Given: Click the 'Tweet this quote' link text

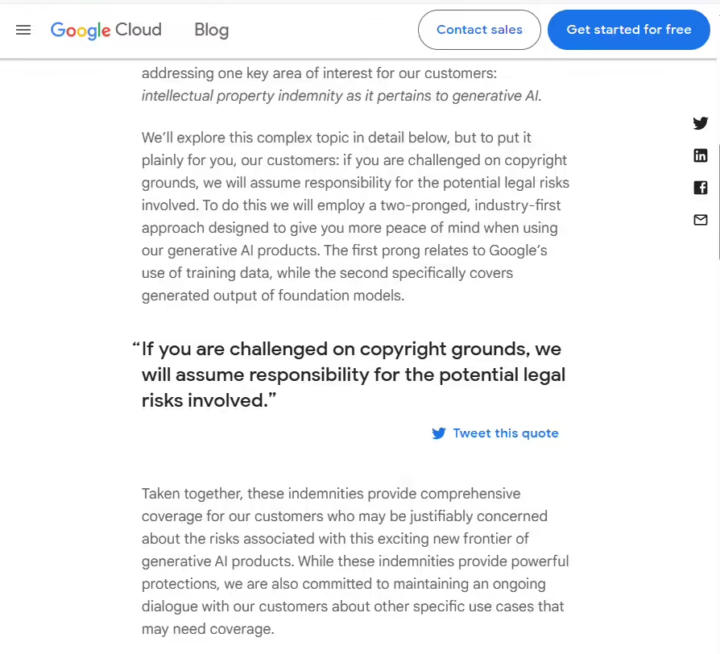Looking at the screenshot, I should (x=506, y=433).
